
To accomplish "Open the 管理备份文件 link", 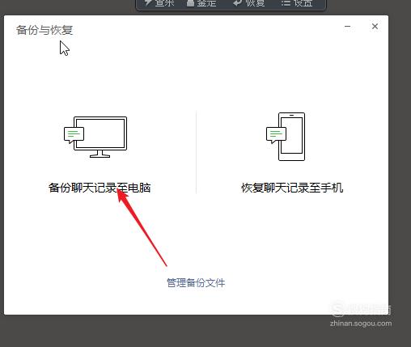I will click(x=196, y=282).
